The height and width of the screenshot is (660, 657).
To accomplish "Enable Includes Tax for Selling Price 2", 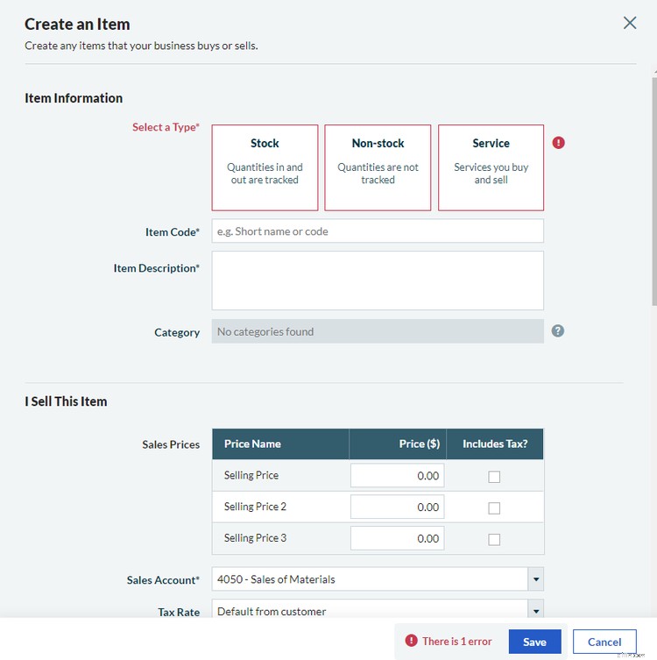I will click(494, 508).
